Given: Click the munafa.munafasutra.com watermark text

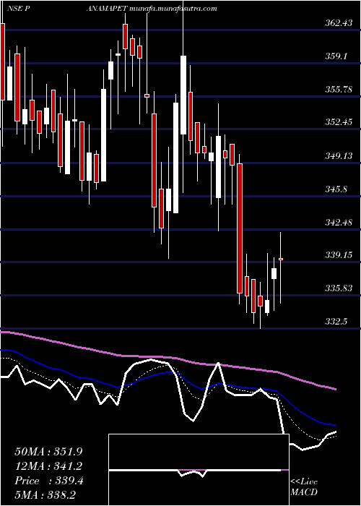Looking at the screenshot, I should 173,9.
